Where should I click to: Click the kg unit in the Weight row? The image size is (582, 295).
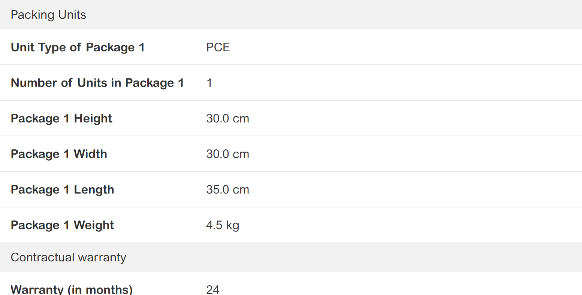pos(232,225)
